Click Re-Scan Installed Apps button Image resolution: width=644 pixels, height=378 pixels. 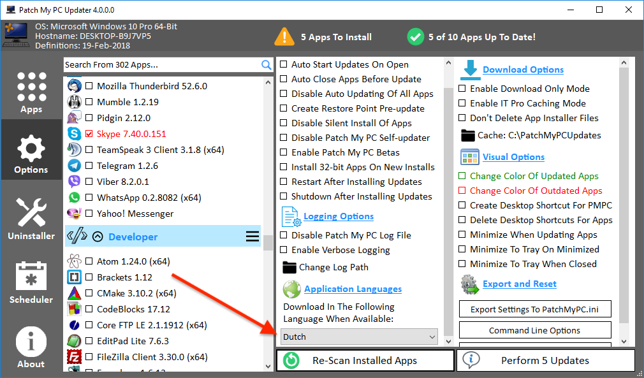pos(365,360)
